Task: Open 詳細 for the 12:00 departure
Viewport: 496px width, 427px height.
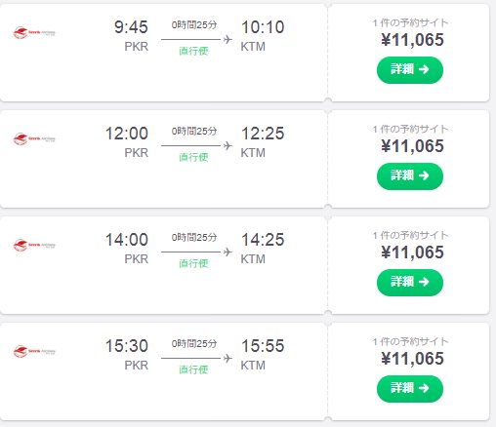Action: (x=410, y=176)
